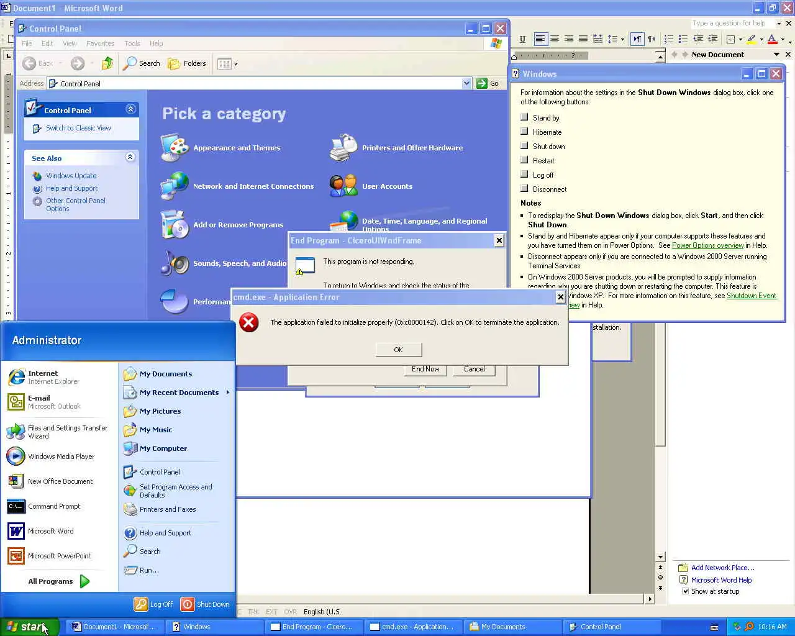The image size is (795, 636).
Task: Open Files and Settings Transfer Wizard
Action: (x=57, y=432)
